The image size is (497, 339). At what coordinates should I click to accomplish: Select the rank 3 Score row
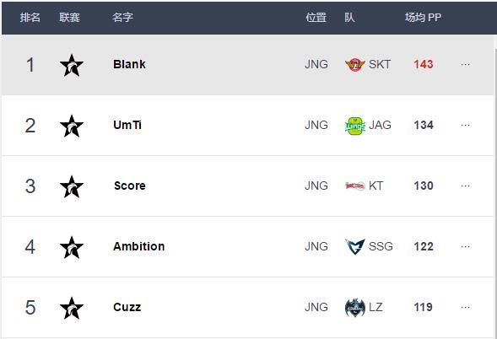tap(247, 186)
